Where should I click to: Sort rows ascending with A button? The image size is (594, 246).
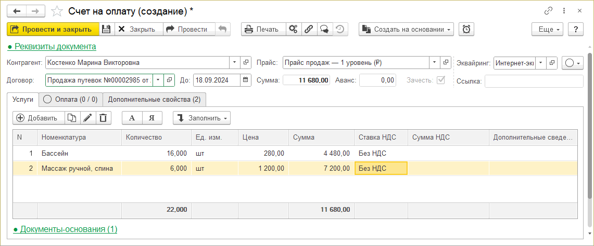click(x=132, y=118)
